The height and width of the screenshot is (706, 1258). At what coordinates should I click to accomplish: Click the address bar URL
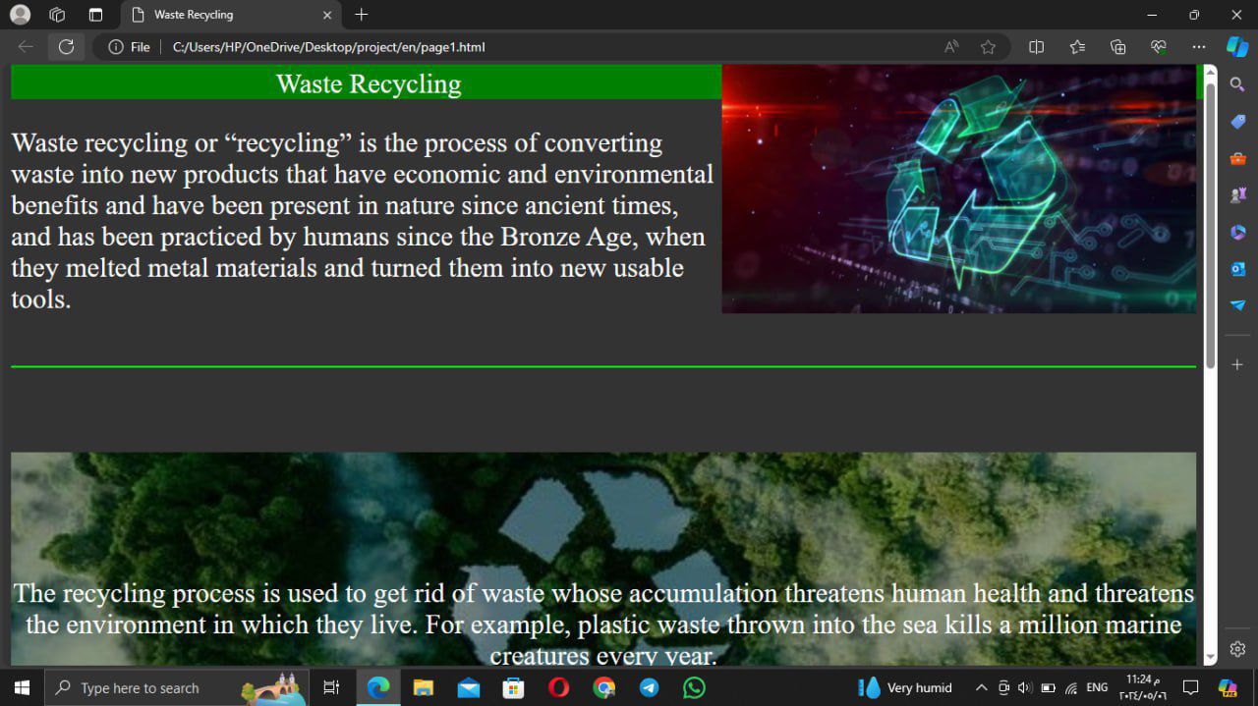[328, 47]
